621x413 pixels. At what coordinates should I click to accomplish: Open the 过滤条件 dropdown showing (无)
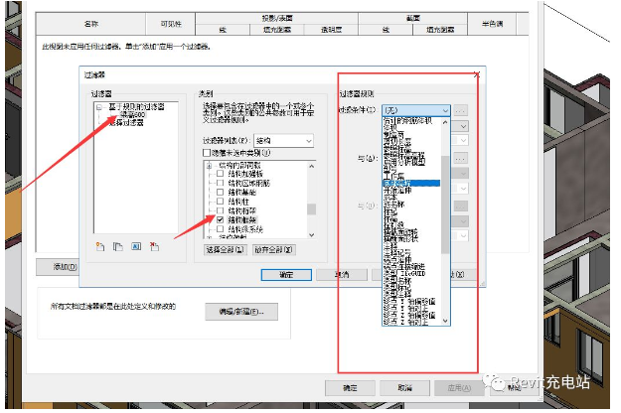click(416, 110)
